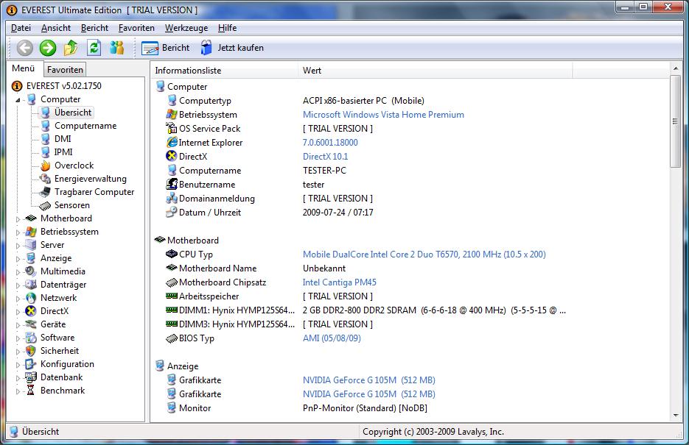Expand the Motherboard tree node
689x445 pixels.
click(18, 218)
